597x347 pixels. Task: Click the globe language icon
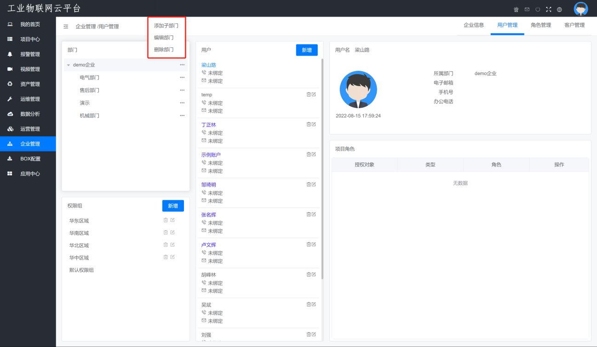559,9
